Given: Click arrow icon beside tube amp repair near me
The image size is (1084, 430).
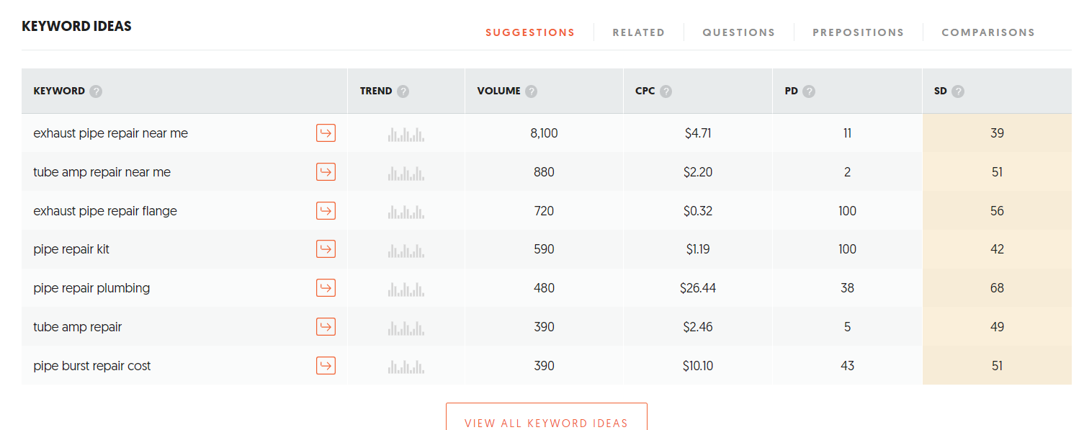Looking at the screenshot, I should [x=326, y=172].
